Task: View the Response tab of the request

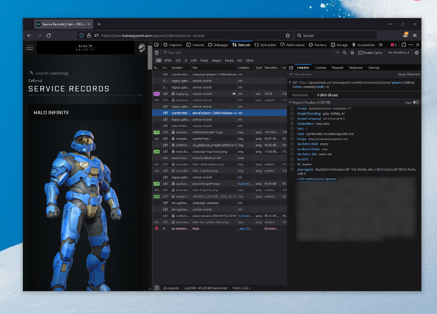Action: point(355,68)
